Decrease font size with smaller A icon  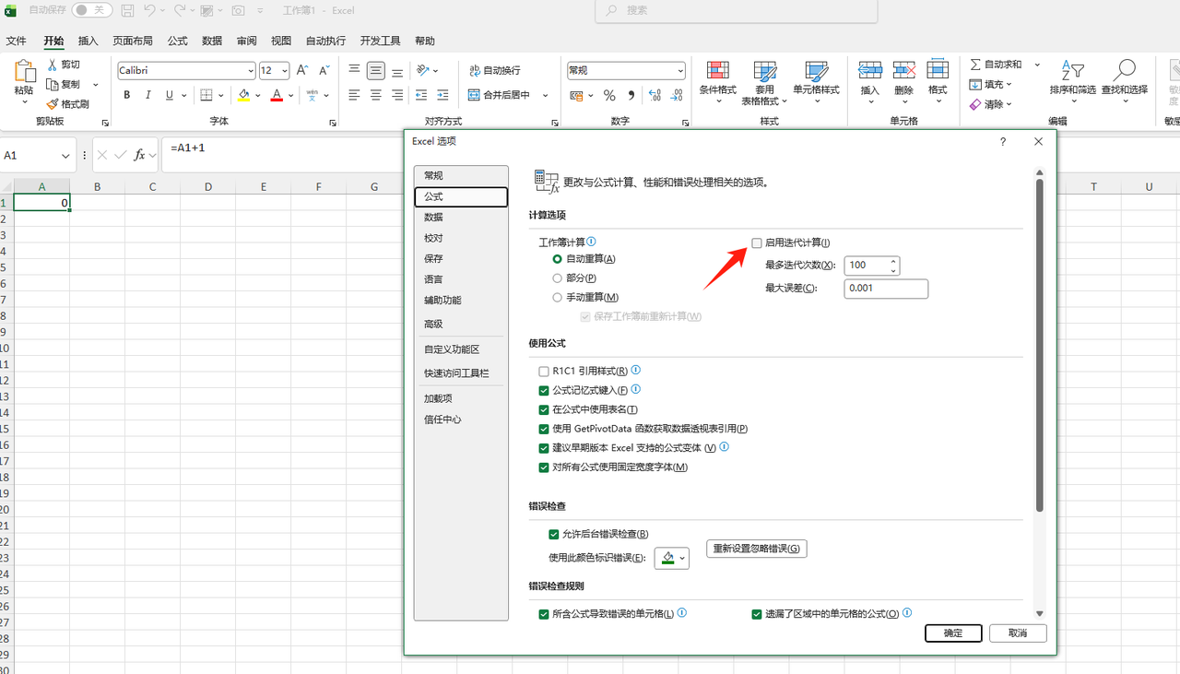tap(324, 70)
